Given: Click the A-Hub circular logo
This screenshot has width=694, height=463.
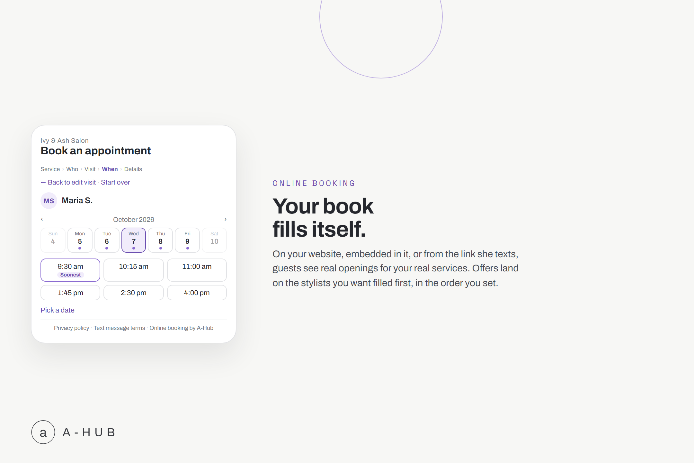Looking at the screenshot, I should pos(43,432).
